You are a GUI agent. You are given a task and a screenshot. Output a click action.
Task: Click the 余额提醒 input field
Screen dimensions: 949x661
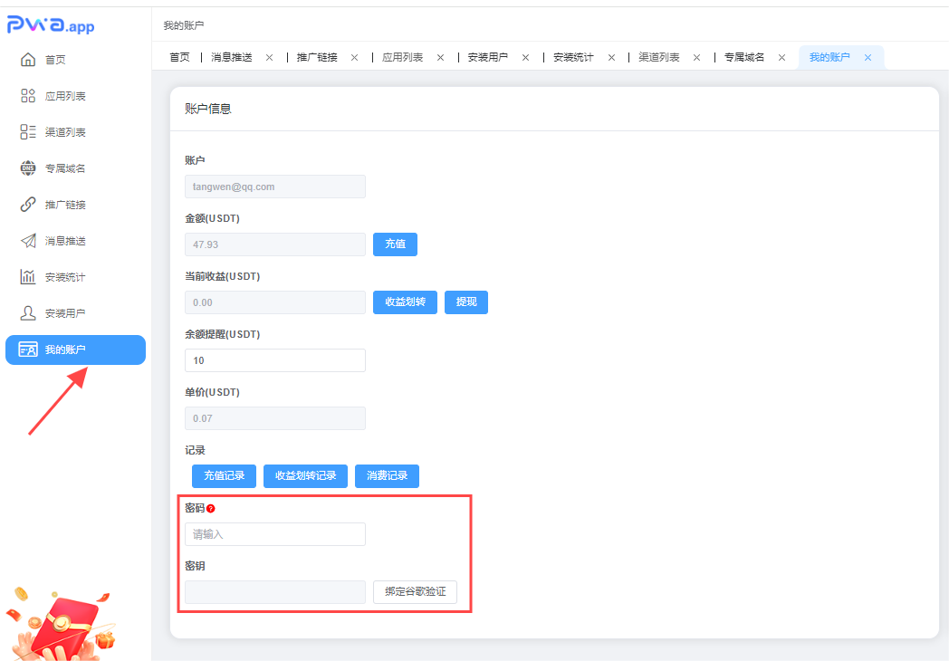click(275, 360)
